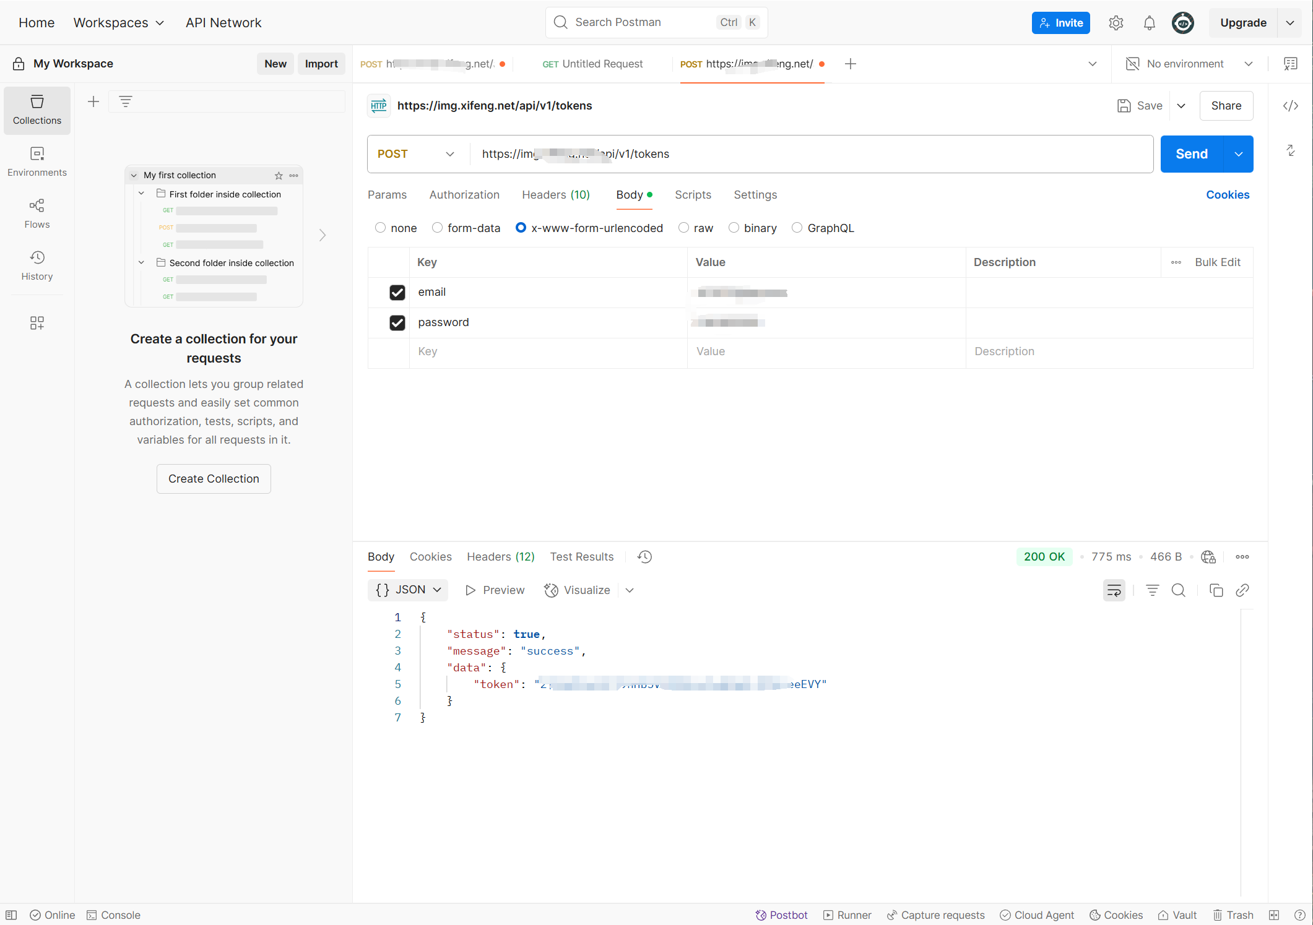Click the Cookies link

(1227, 195)
